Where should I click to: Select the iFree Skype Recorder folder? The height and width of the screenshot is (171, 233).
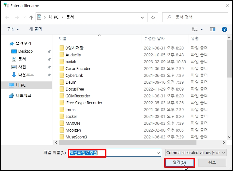point(84,103)
